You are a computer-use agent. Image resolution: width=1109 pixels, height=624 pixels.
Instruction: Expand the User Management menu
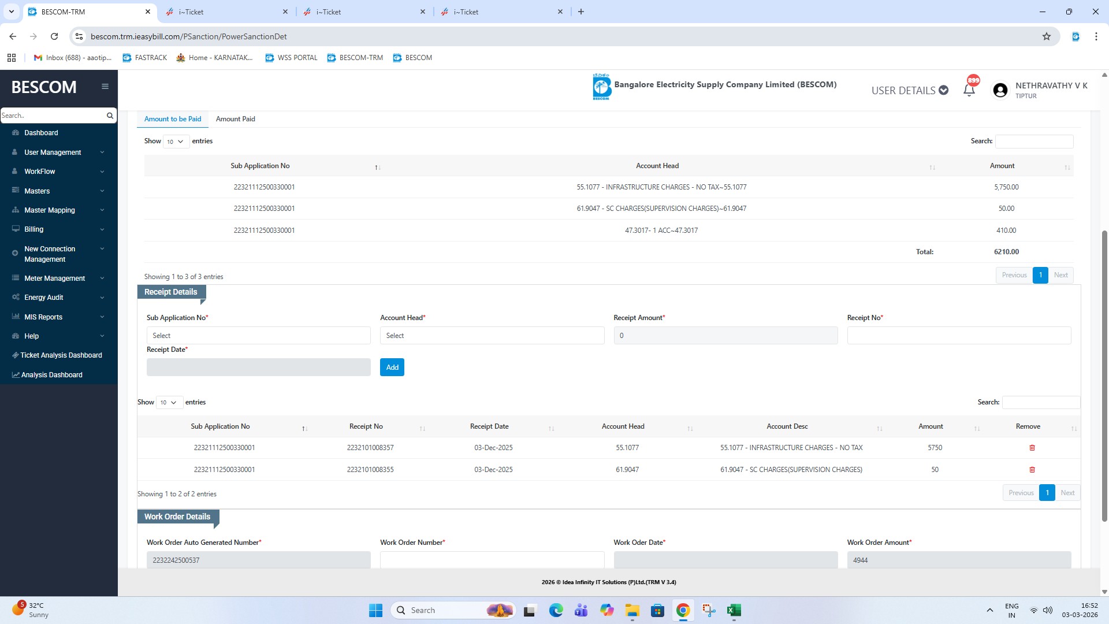tap(53, 153)
